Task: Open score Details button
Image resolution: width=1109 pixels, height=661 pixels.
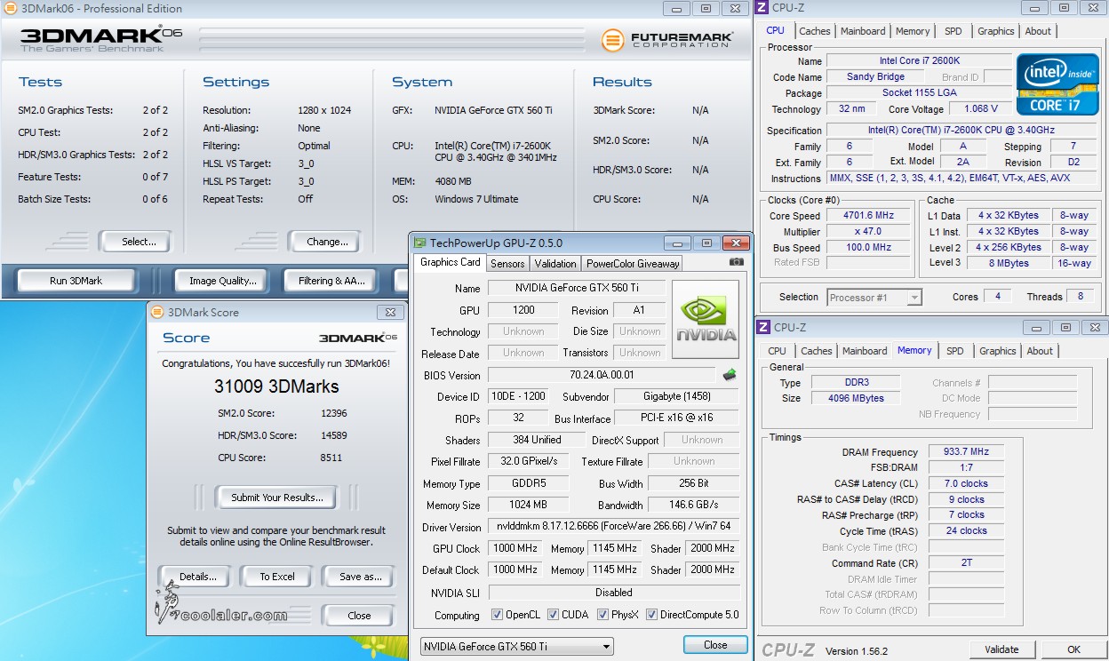Action: (197, 577)
